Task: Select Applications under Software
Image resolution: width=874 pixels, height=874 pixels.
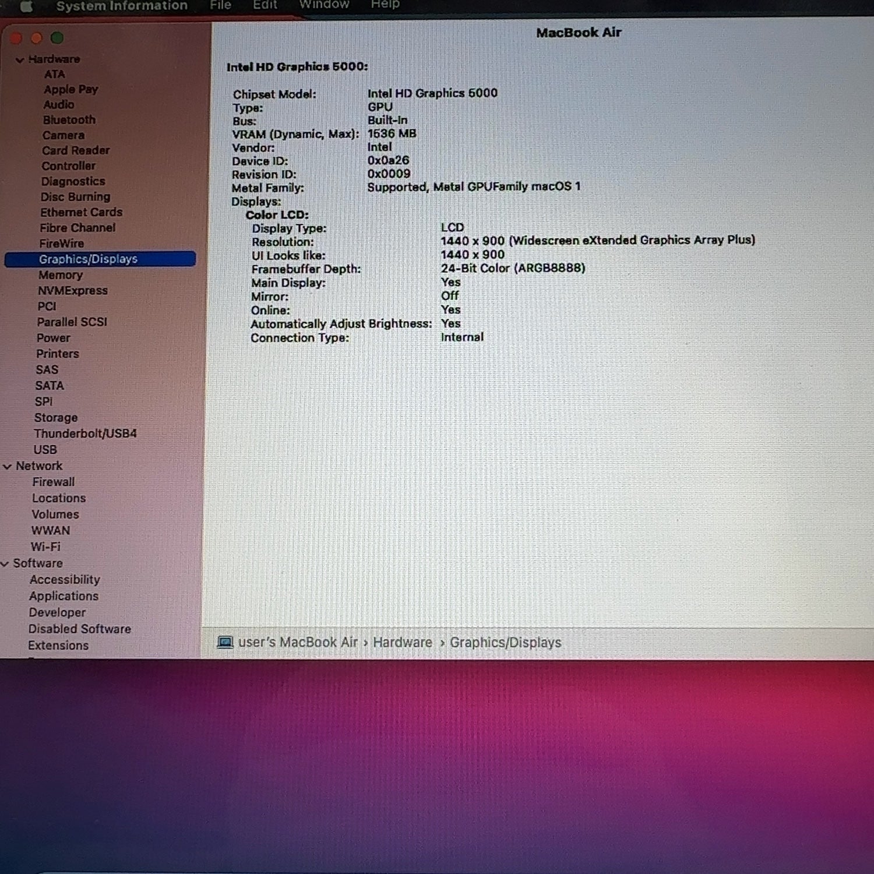Action: tap(64, 596)
